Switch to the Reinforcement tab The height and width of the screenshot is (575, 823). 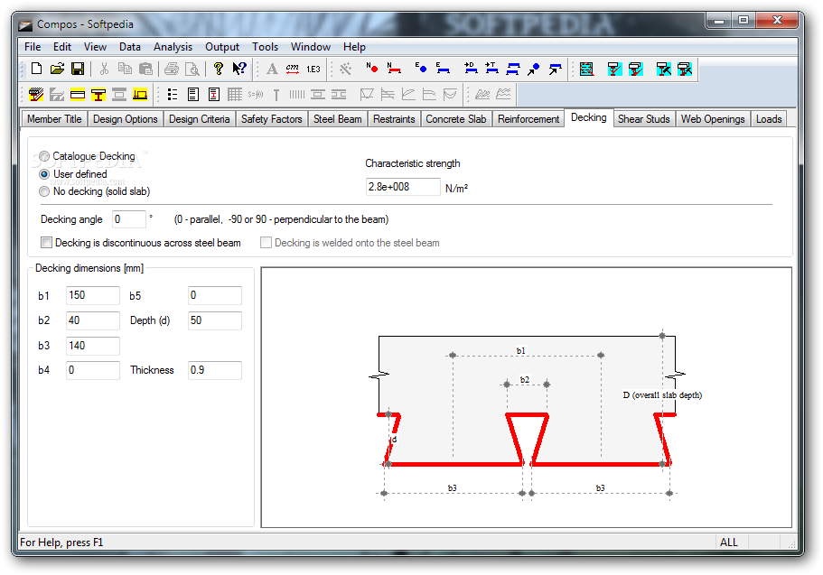[528, 119]
